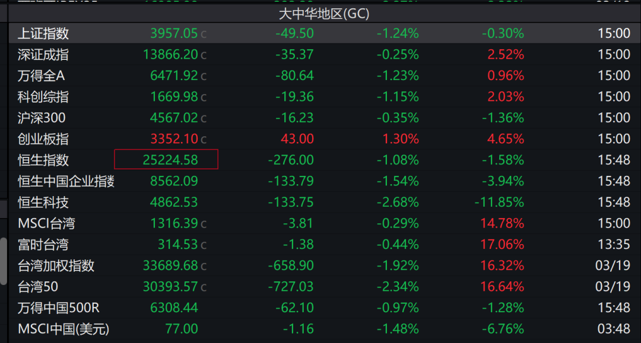Open the 恒生中国企业指数 entry
641x343 pixels.
[x=65, y=181]
